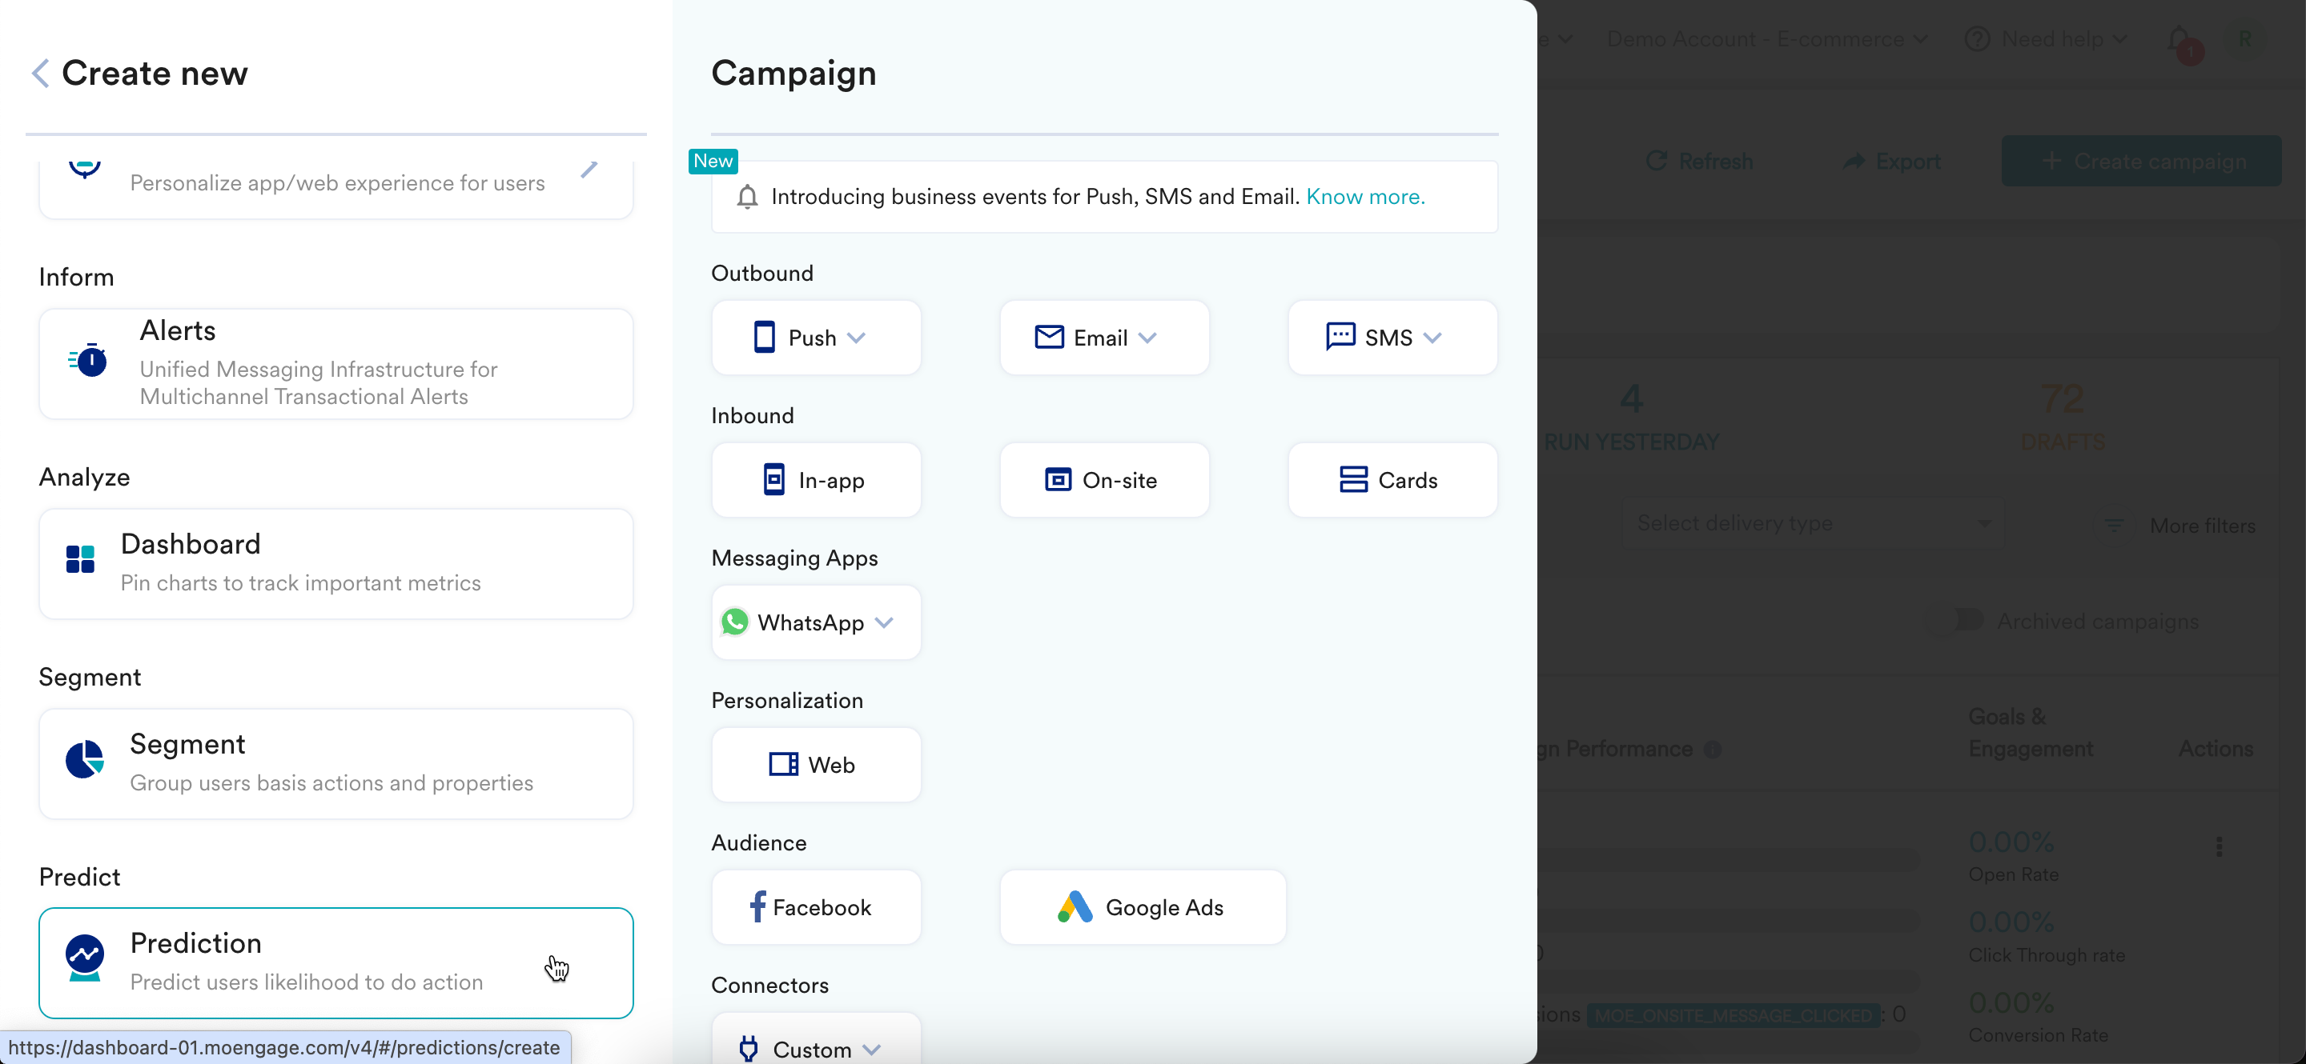2306x1064 pixels.
Task: Click the Facebook logo icon
Action: coord(757,907)
